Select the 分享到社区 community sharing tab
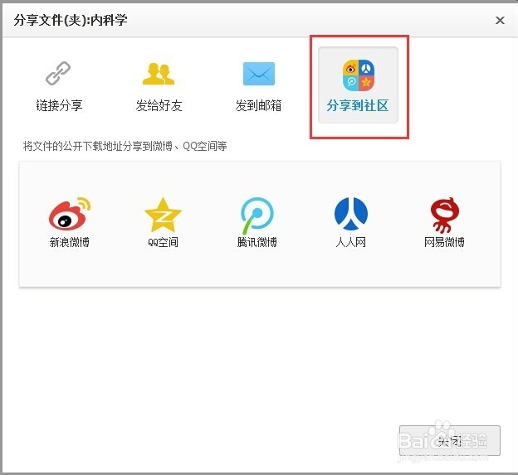518x475 pixels. click(358, 85)
